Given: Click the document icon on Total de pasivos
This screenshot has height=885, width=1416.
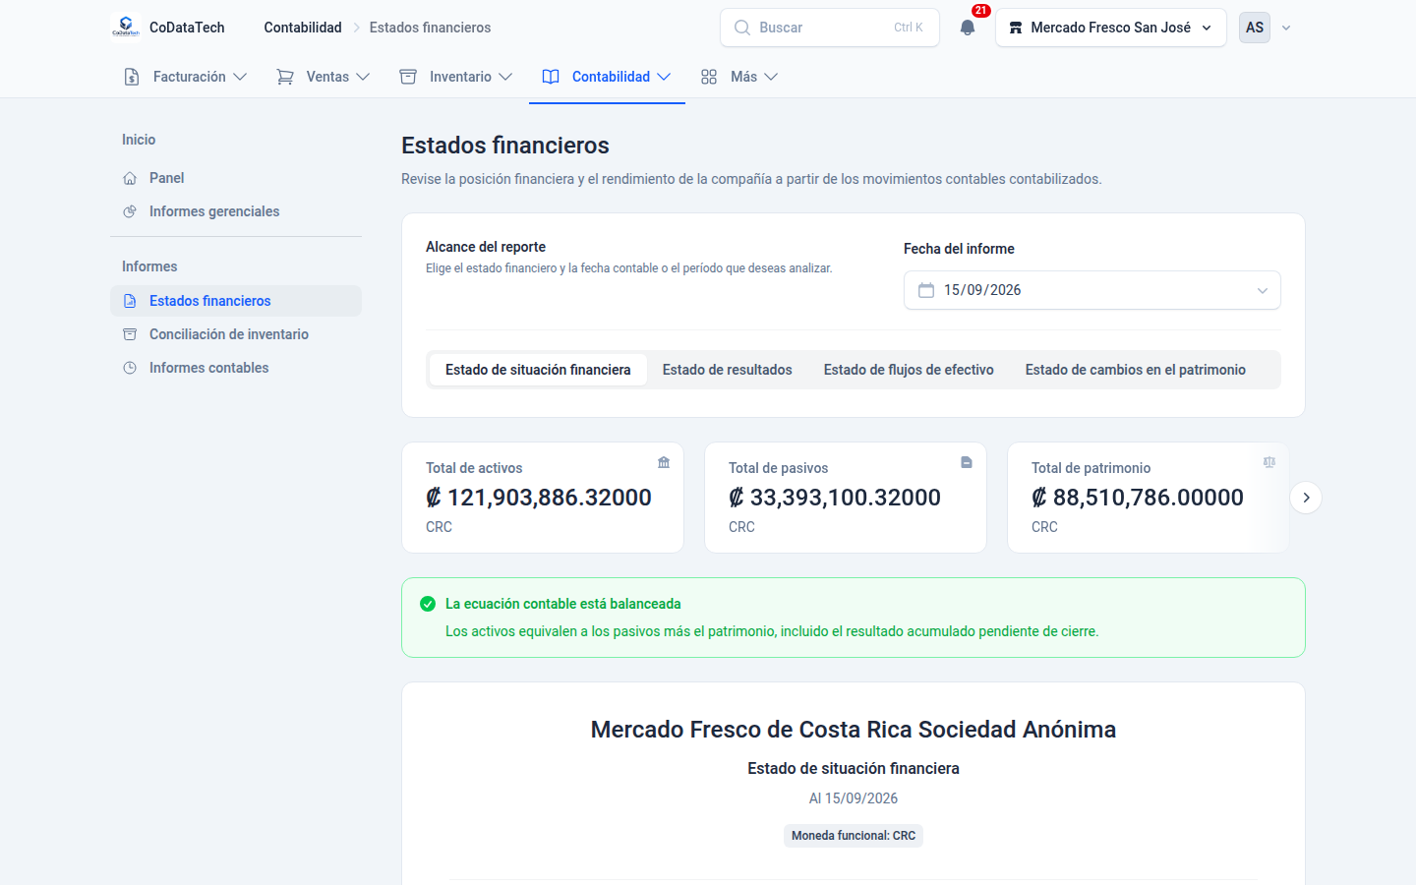Looking at the screenshot, I should 967,462.
